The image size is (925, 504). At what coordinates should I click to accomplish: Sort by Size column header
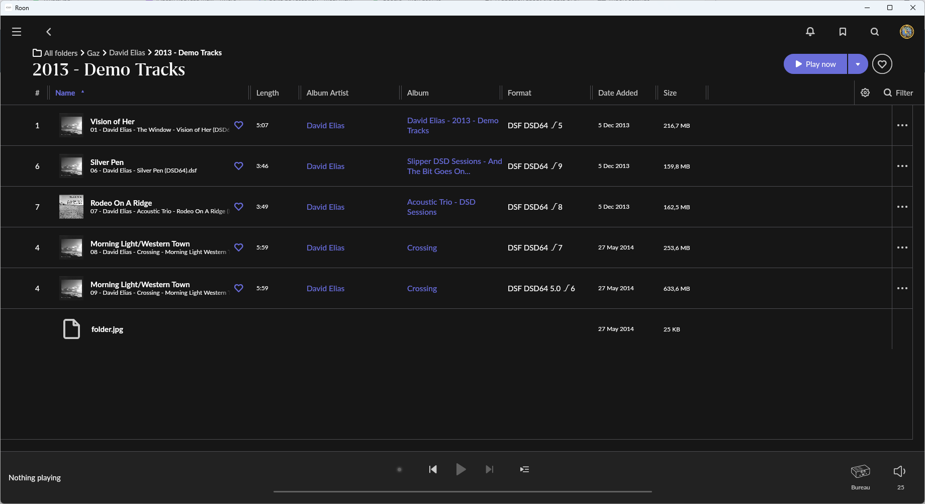670,93
